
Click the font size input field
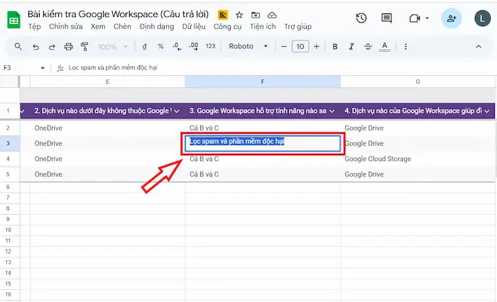click(x=300, y=47)
